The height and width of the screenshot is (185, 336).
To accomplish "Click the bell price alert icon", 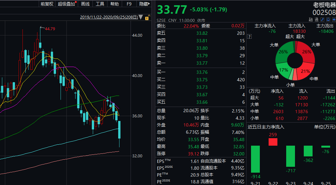I will point(328,20).
